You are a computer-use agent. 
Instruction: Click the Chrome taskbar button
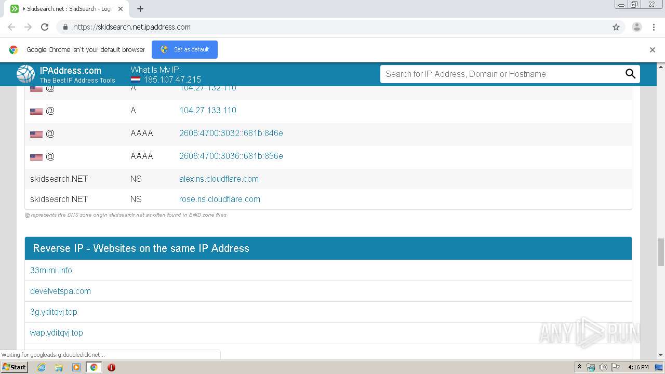click(x=94, y=367)
